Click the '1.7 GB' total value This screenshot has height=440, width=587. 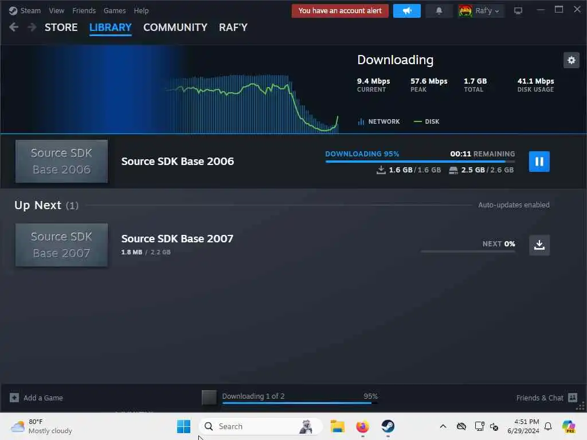(475, 81)
